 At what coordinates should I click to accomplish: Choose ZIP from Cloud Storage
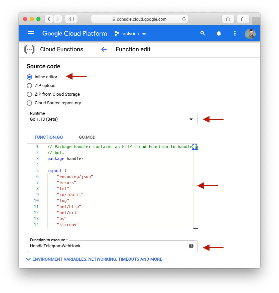click(29, 94)
